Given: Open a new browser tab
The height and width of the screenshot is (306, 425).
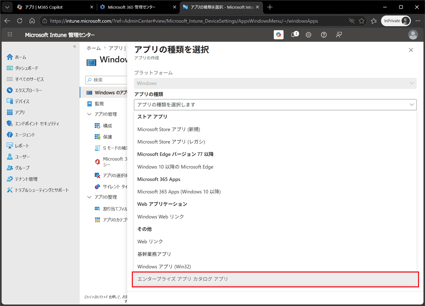Looking at the screenshot, I should click(270, 7).
